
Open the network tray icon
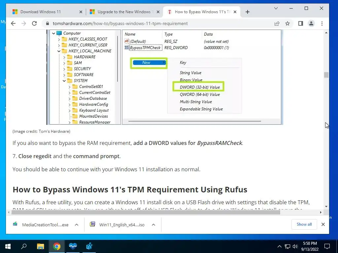coord(287,246)
